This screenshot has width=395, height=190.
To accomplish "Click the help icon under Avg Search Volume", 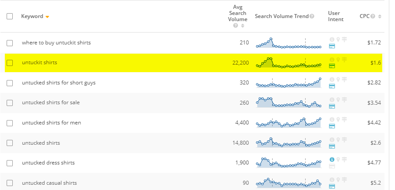I will coord(236,26).
